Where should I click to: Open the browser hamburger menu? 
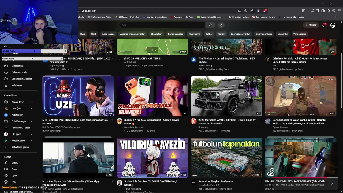(x=339, y=11)
